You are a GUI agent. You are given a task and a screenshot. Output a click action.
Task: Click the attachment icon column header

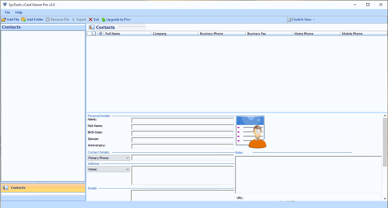[100, 33]
